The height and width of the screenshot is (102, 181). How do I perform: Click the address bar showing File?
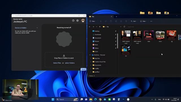[111, 27]
